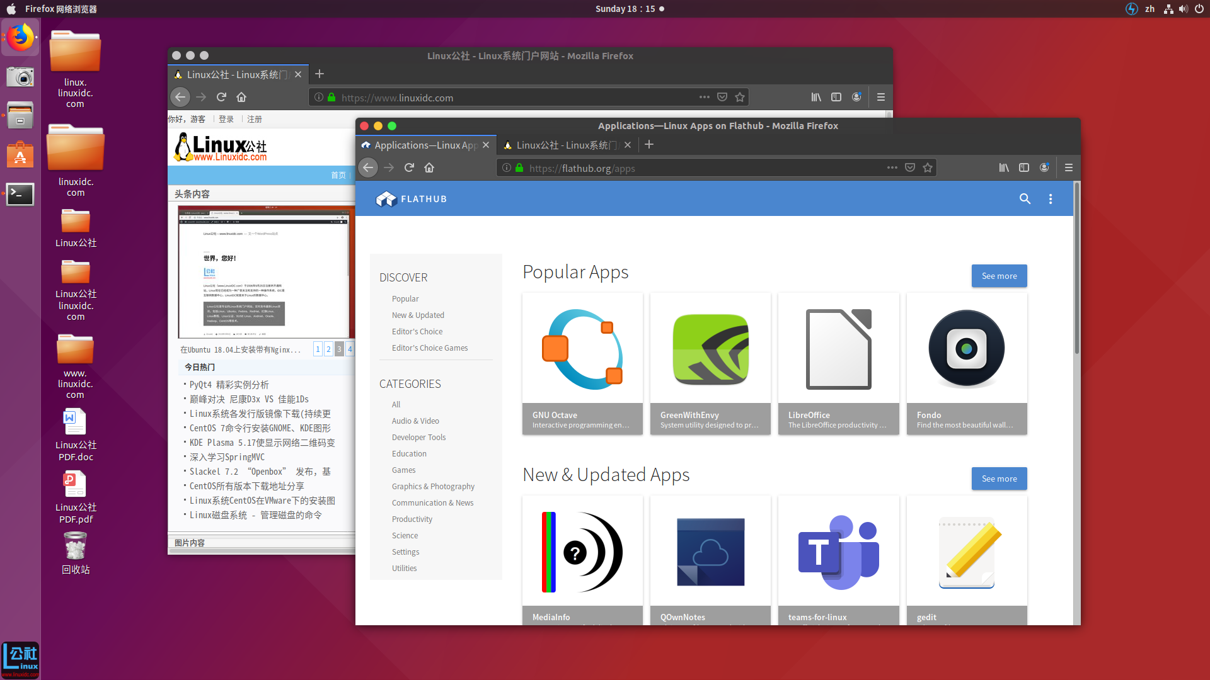Open Linux公社 PDF.doc file on desktop

tap(76, 434)
